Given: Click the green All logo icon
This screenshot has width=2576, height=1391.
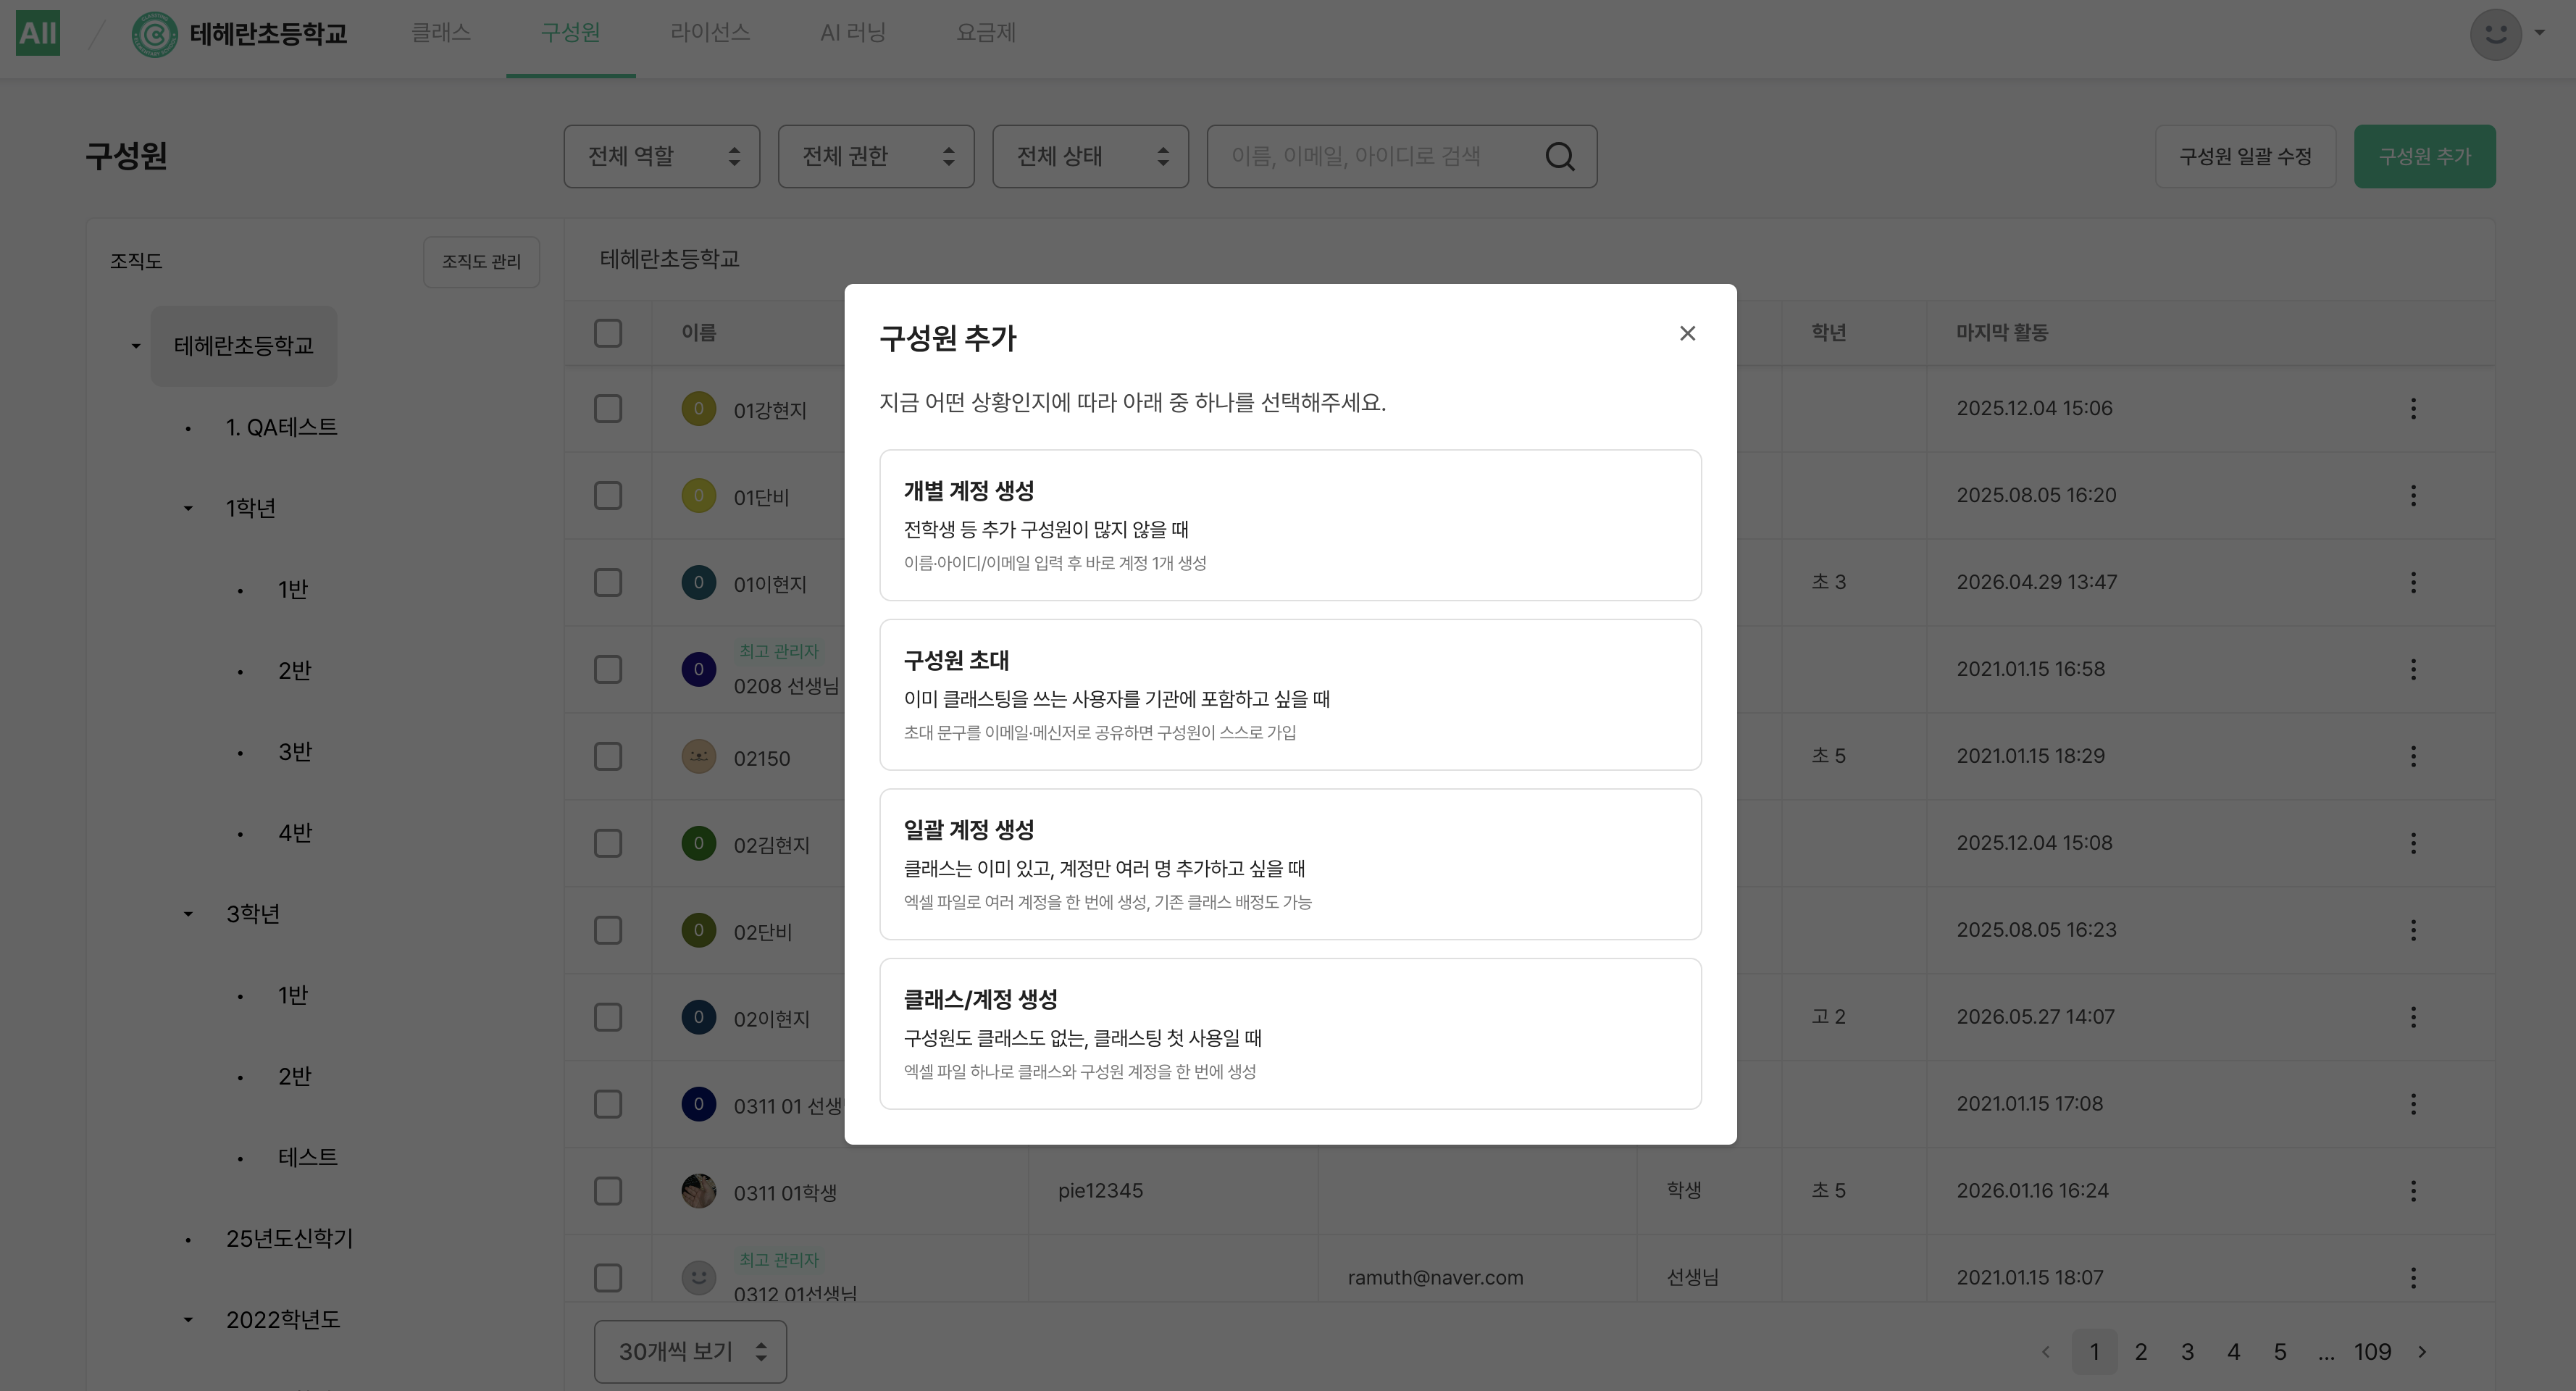Looking at the screenshot, I should 38,33.
